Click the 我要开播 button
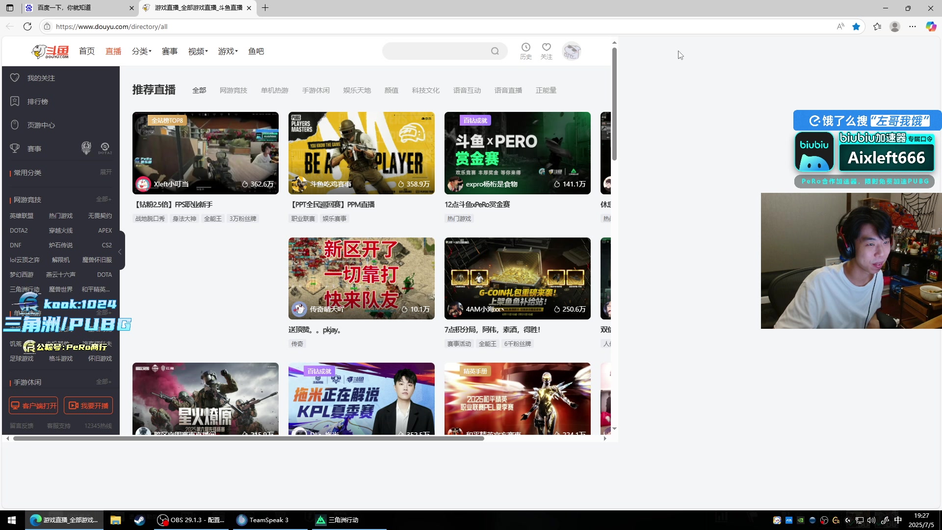Image resolution: width=942 pixels, height=530 pixels. click(x=88, y=406)
